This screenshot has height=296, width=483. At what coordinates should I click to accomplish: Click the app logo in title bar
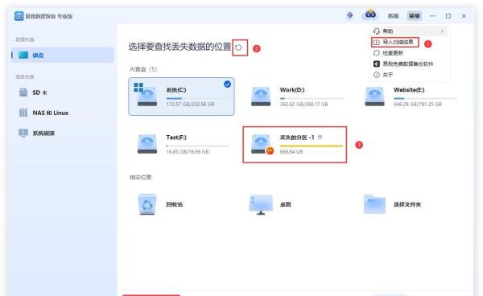point(19,16)
